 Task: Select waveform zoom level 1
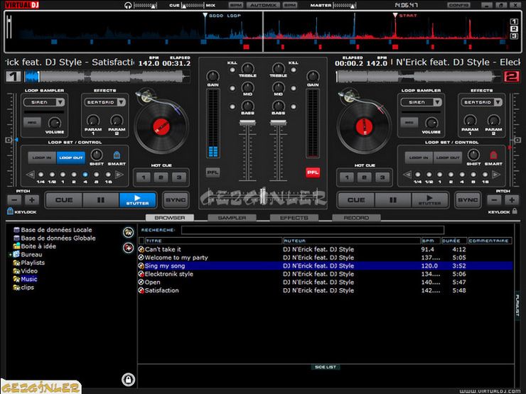514,21
